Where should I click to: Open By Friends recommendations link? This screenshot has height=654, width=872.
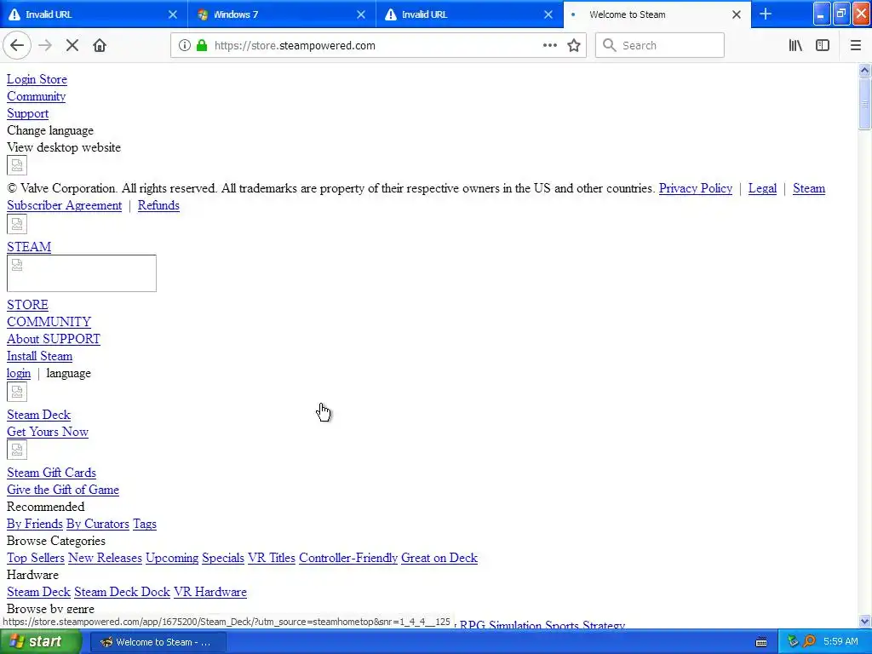coord(34,524)
